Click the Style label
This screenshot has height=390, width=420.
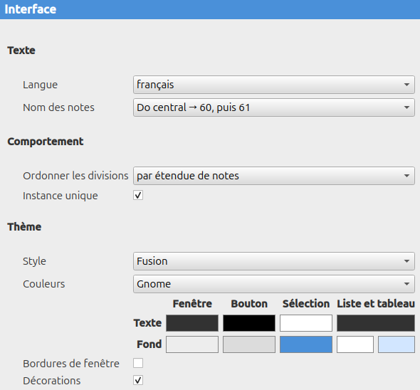tap(34, 261)
